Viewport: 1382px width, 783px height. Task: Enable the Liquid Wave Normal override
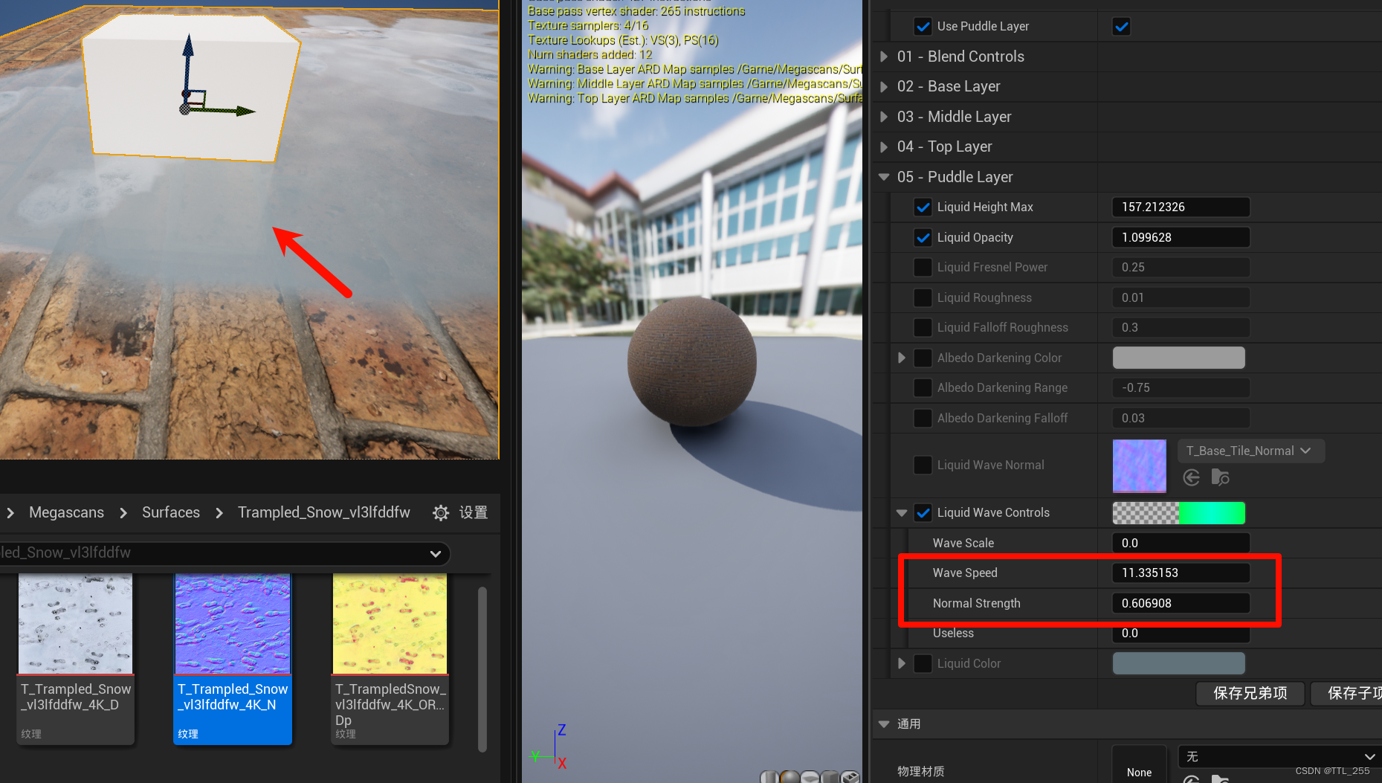(923, 465)
